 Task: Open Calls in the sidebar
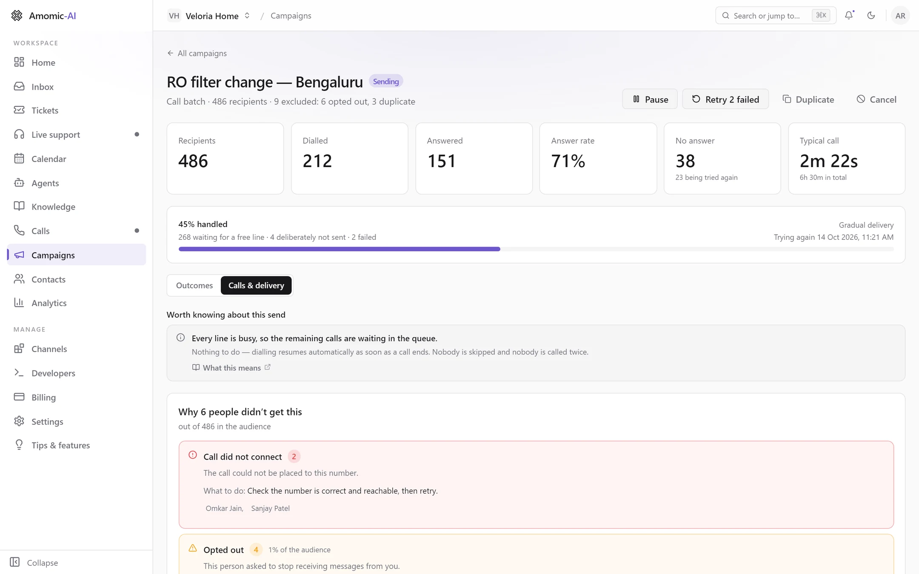tap(77, 231)
